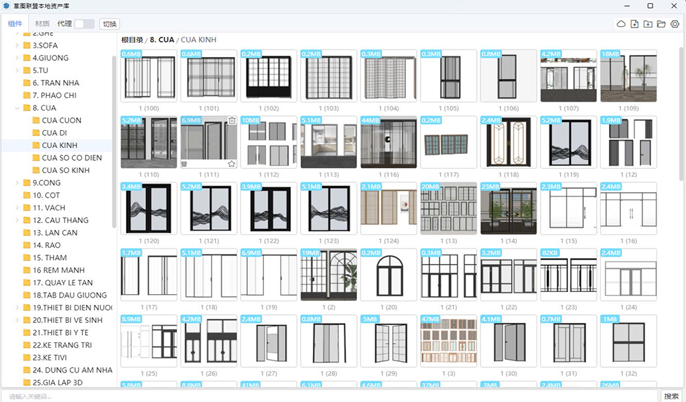Switch to the 材质 materials tab
This screenshot has width=686, height=402.
[42, 24]
